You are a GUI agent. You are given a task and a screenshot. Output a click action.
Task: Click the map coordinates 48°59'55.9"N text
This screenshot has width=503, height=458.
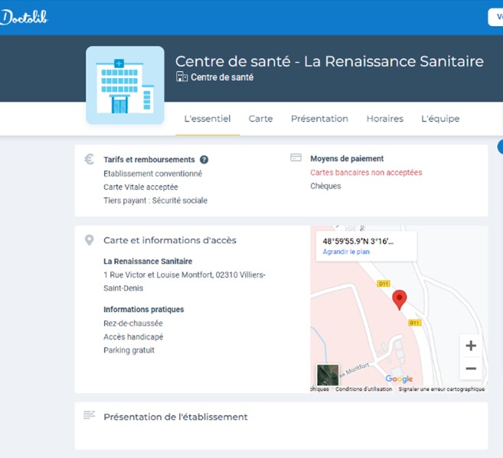(x=358, y=241)
